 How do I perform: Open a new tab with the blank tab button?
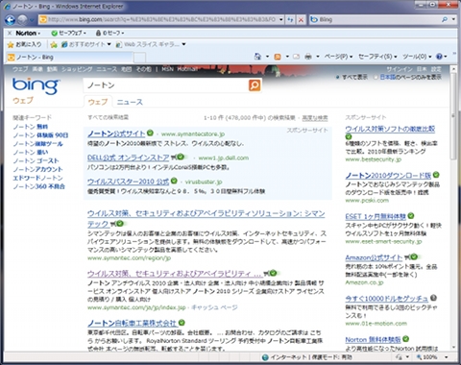(139, 58)
